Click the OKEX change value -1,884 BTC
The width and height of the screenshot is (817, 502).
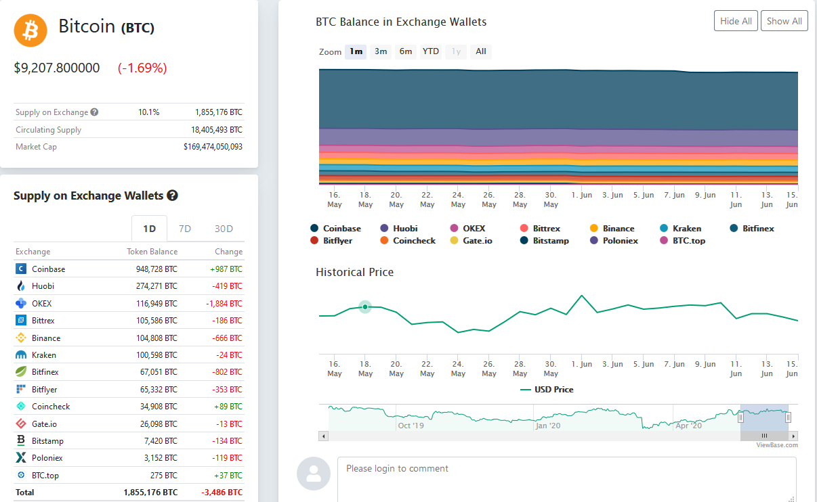pos(224,304)
